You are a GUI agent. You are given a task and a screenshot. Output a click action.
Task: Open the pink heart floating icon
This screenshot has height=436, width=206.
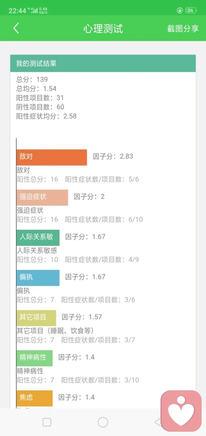(x=181, y=411)
